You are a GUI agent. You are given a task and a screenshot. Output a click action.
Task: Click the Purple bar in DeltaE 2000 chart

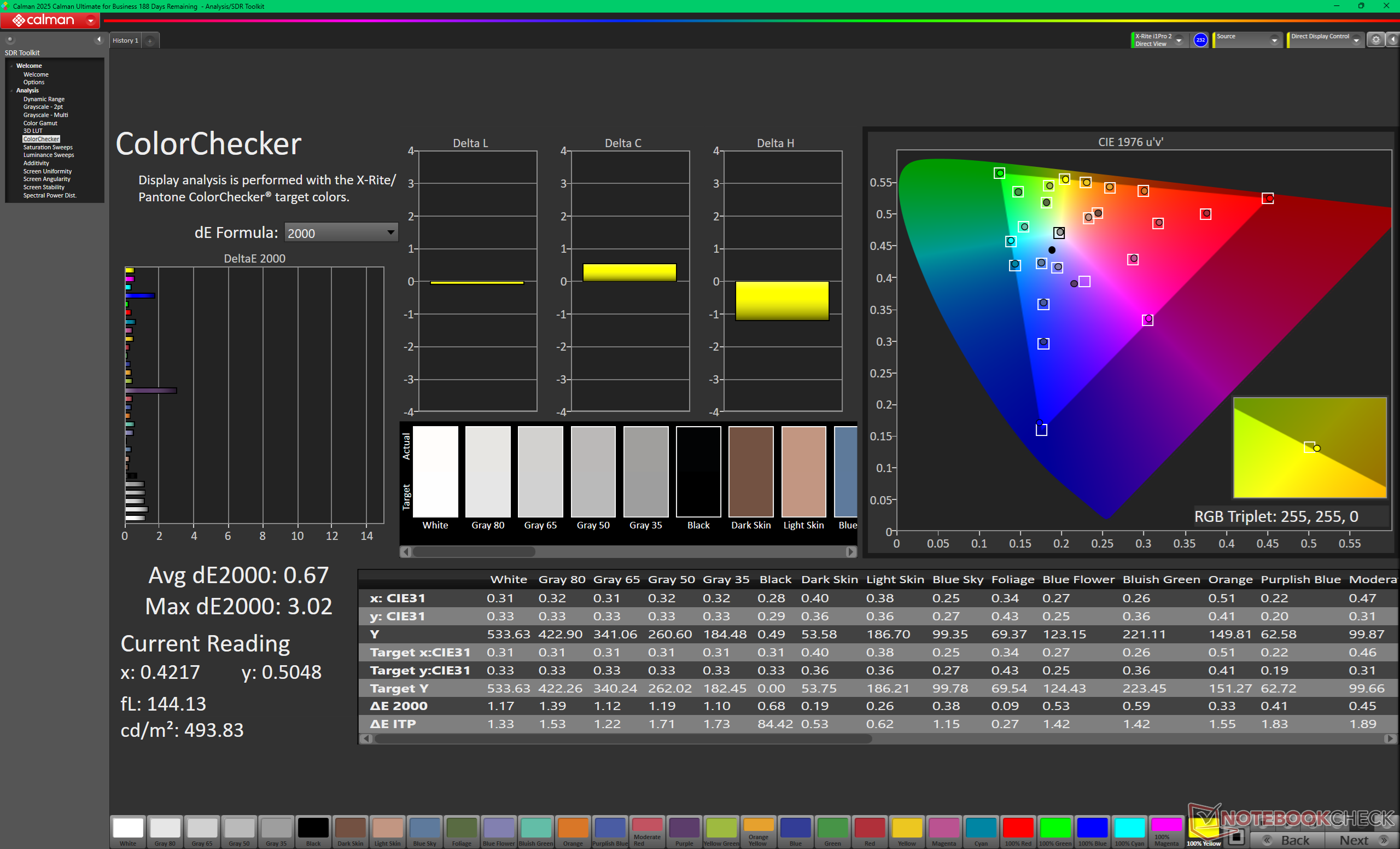tap(151, 391)
